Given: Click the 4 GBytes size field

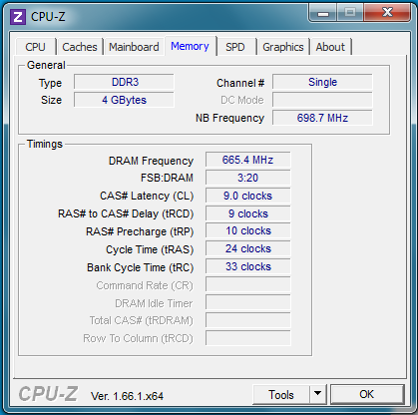Looking at the screenshot, I should [x=124, y=100].
